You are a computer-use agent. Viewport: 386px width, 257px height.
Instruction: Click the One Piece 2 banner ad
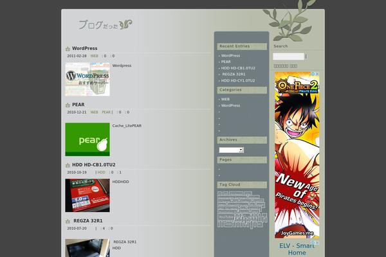click(x=297, y=155)
